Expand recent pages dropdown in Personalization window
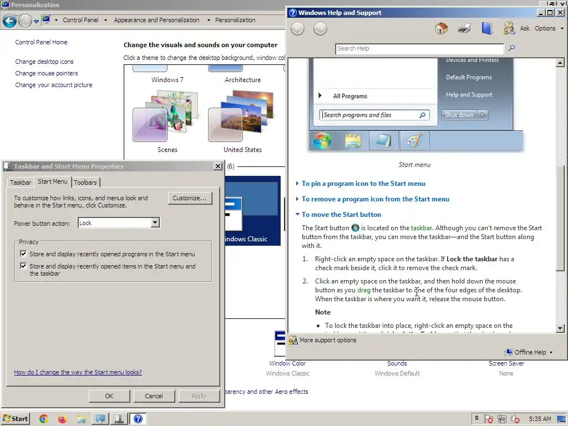Screen dimensions: 568x426 tap(36, 22)
